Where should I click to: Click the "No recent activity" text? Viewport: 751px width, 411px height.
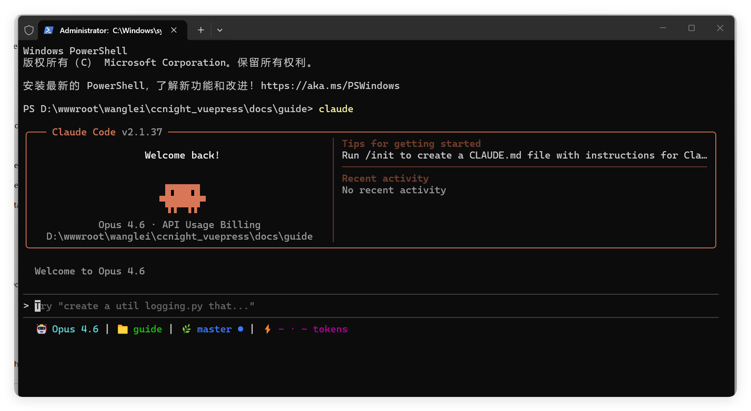point(394,190)
